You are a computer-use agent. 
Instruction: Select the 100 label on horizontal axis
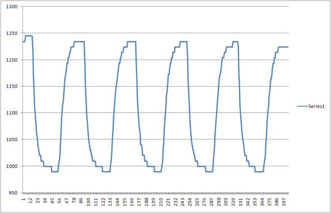click(88, 200)
